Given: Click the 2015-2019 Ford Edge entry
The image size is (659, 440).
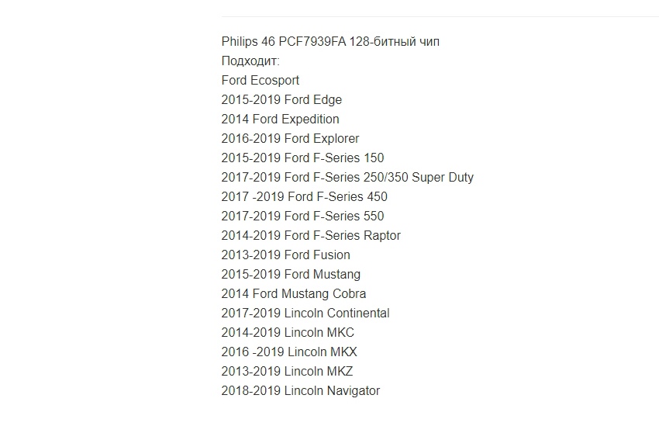Looking at the screenshot, I should coord(281,99).
